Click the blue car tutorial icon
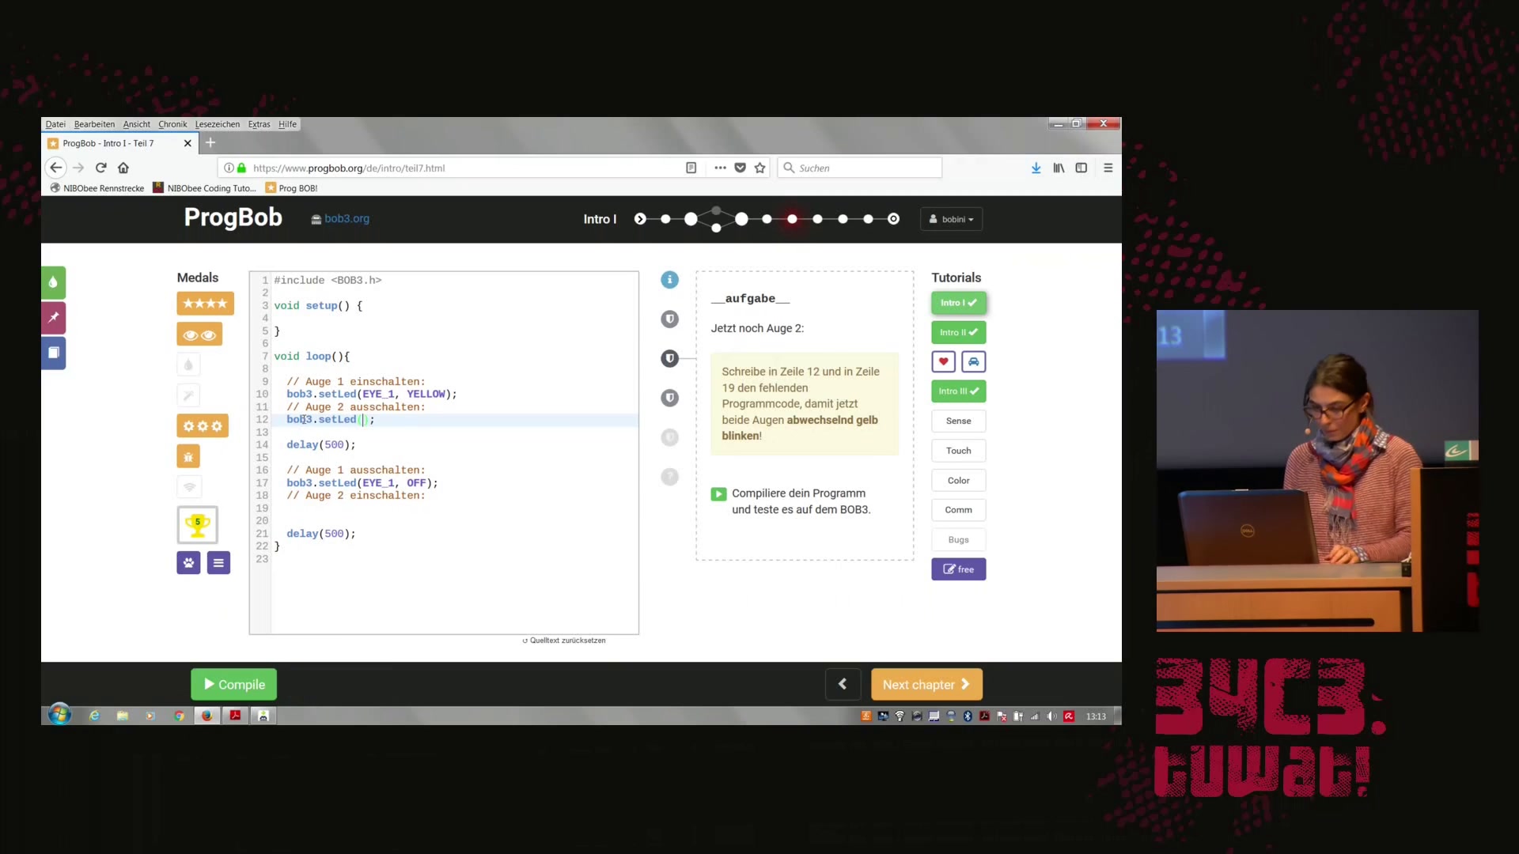The image size is (1519, 854). (x=973, y=361)
